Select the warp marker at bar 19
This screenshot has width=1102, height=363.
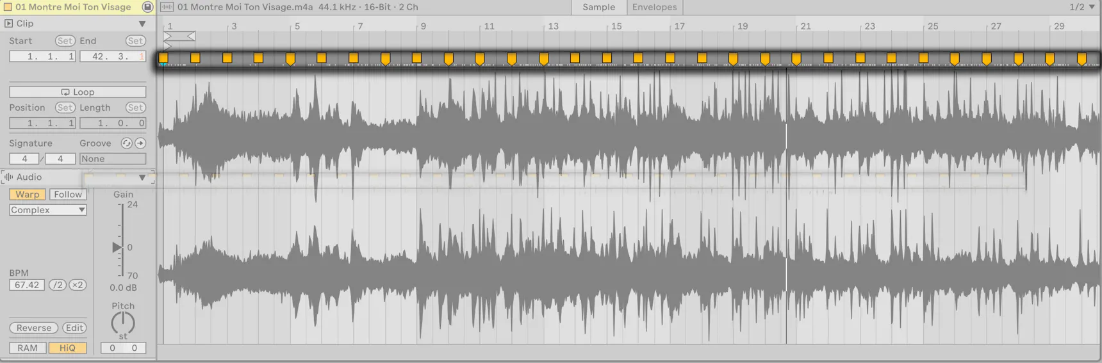tap(733, 59)
